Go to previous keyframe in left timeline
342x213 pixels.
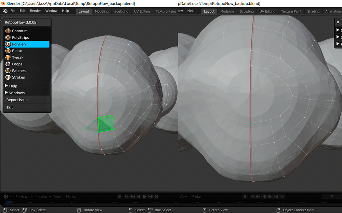click(133, 197)
